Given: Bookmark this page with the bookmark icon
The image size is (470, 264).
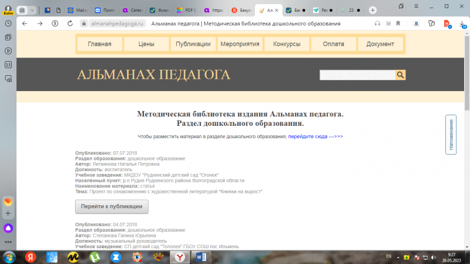Looking at the screenshot, I should tap(398, 24).
